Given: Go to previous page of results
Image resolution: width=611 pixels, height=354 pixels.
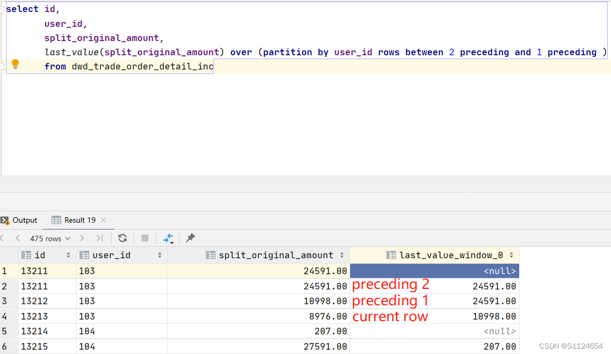Looking at the screenshot, I should point(18,238).
